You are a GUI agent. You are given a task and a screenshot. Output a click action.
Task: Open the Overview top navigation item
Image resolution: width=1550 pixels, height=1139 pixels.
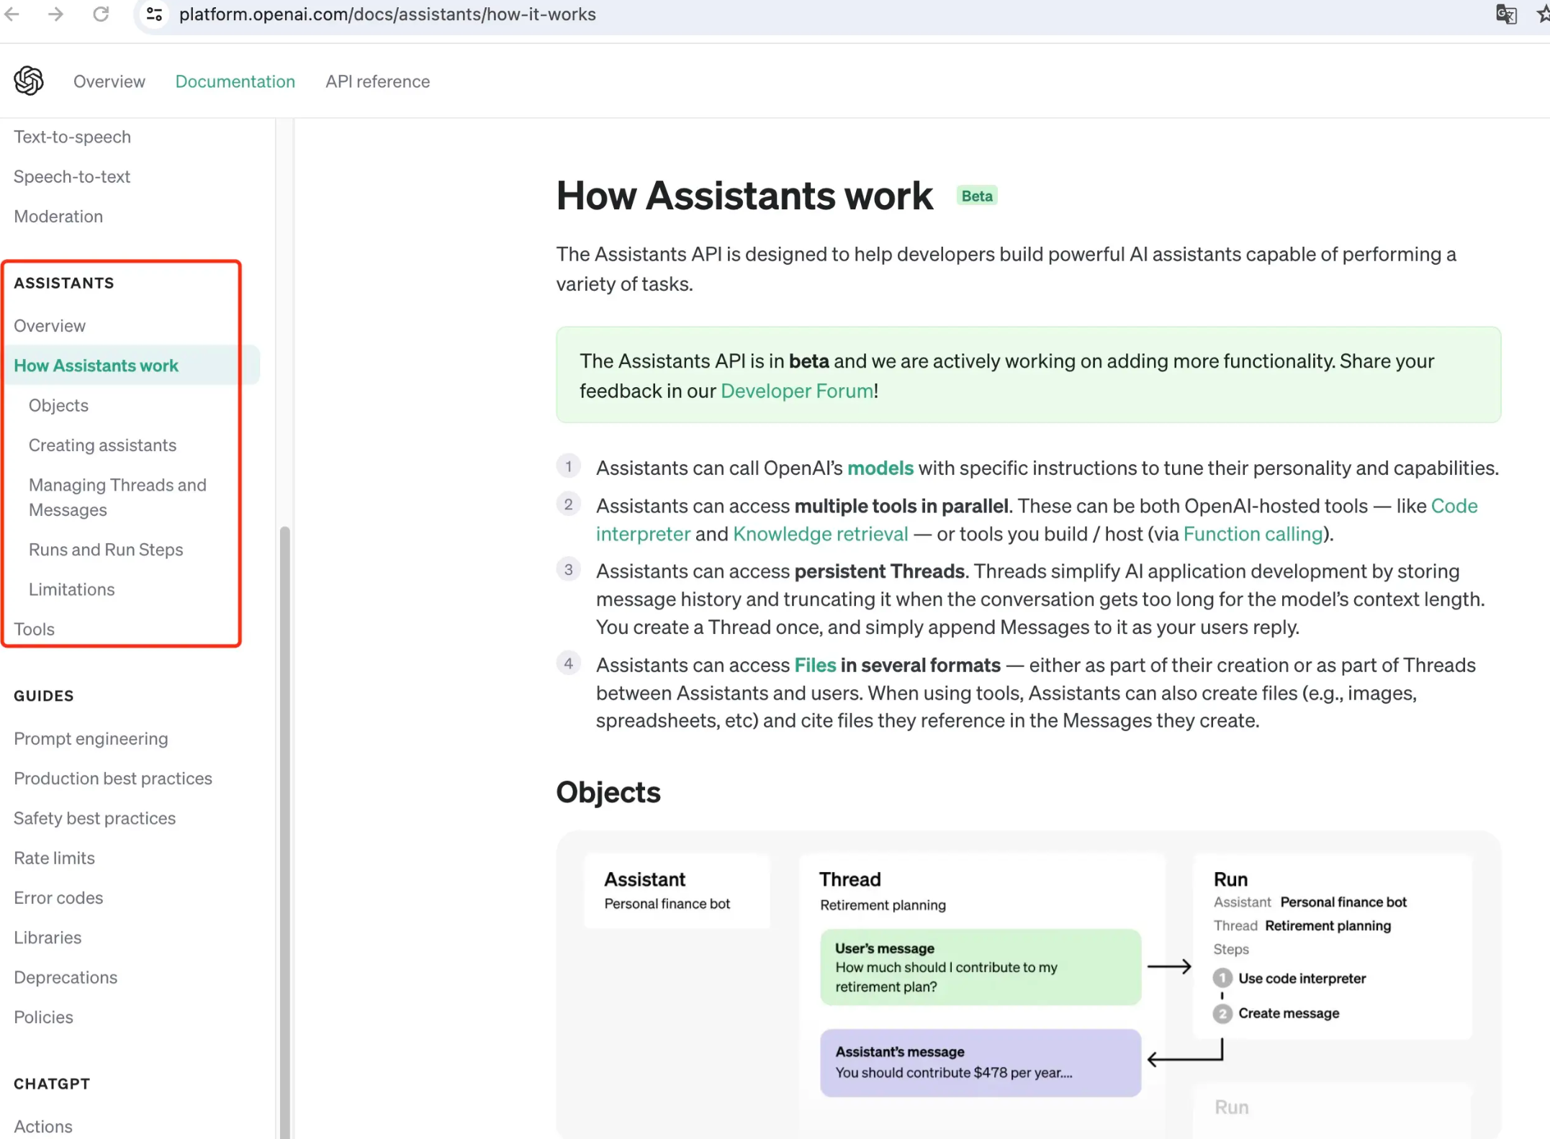pos(109,81)
